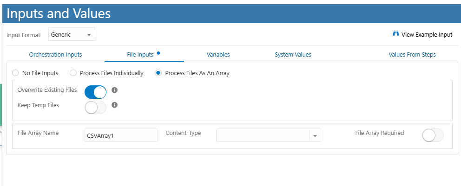The image size is (461, 186).
Task: Click the Keep Temp Files label
Action: coord(38,105)
